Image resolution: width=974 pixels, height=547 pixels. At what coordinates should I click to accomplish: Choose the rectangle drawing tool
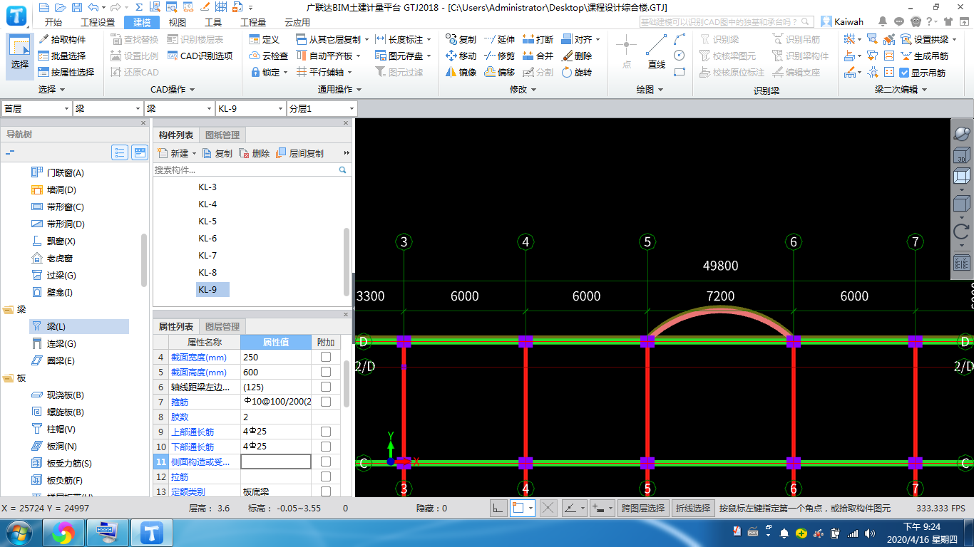pos(680,72)
